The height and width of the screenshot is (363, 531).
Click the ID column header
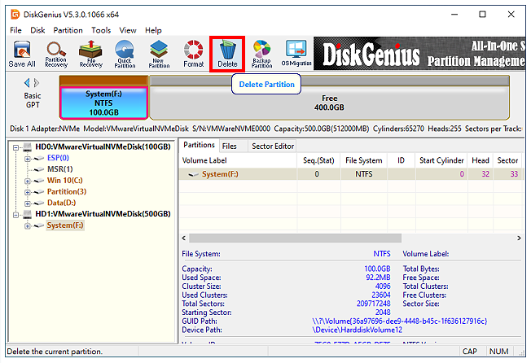(x=401, y=160)
